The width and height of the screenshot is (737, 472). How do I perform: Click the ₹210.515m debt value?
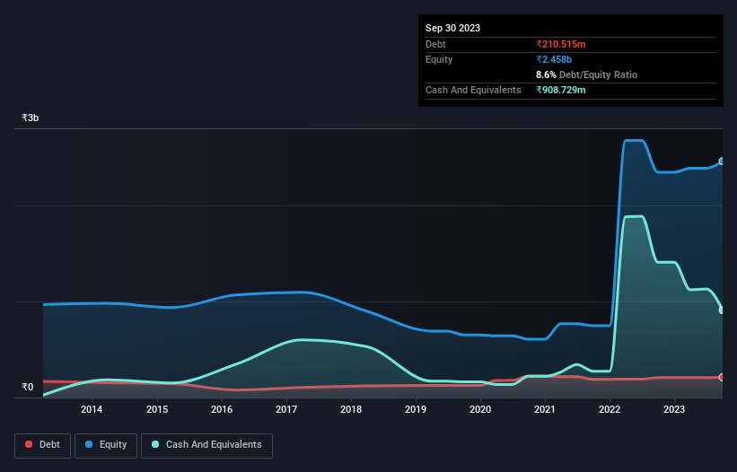561,44
